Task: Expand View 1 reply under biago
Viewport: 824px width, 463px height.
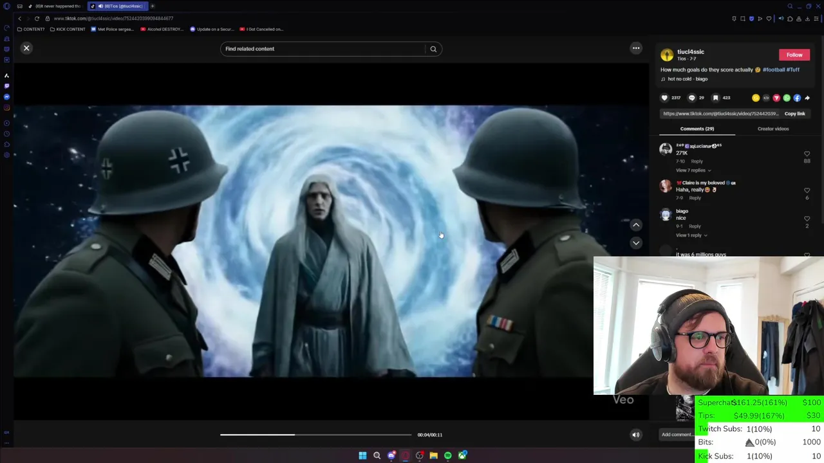Action: tap(691, 235)
